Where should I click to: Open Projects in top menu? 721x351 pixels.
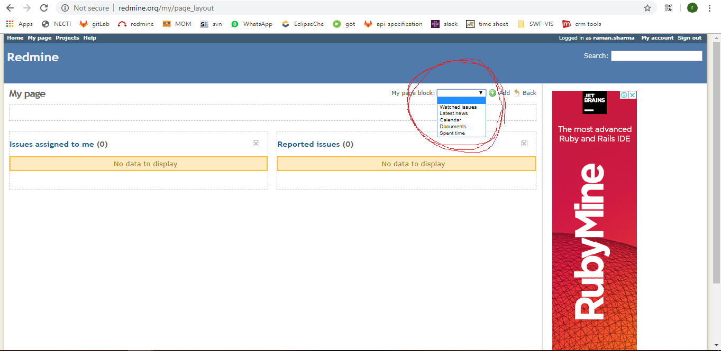click(67, 38)
